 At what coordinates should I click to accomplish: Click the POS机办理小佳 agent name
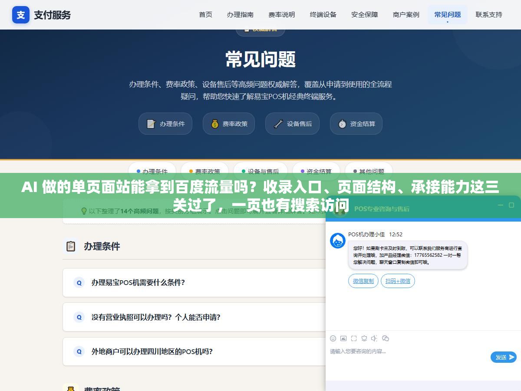click(x=366, y=235)
